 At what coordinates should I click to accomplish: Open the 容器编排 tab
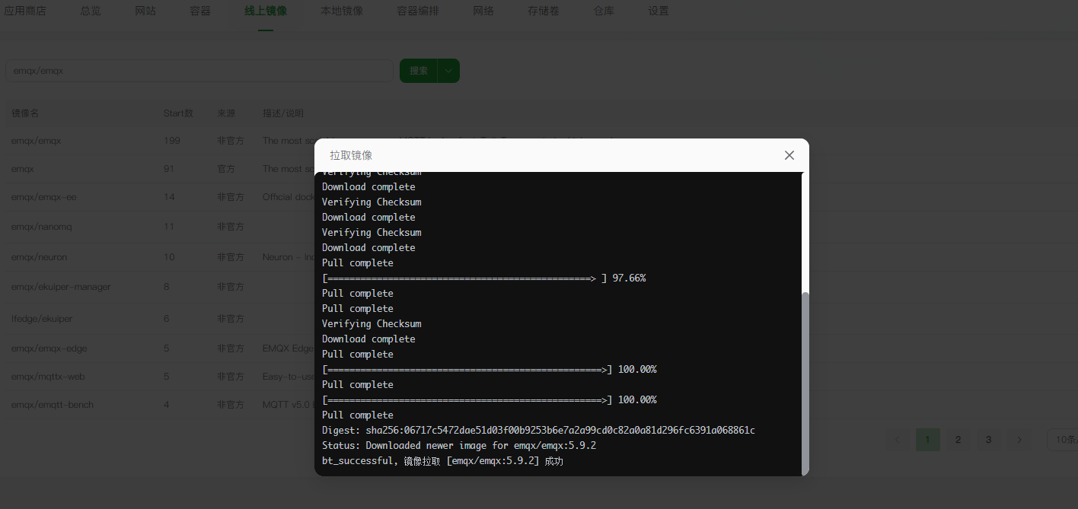coord(418,11)
